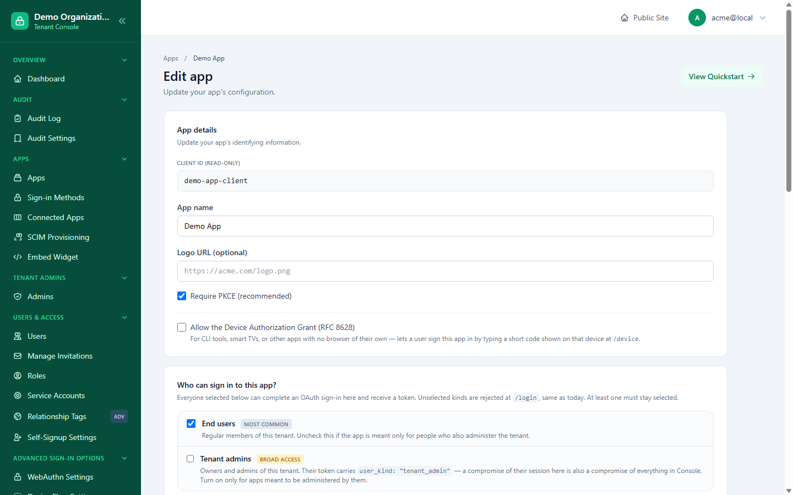The width and height of the screenshot is (793, 495).
Task: Click the BROAD ACCESS badge
Action: (280, 459)
